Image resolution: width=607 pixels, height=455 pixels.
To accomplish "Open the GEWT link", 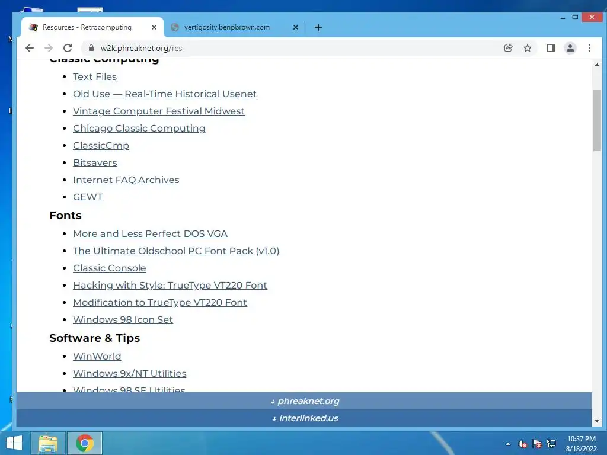I will pyautogui.click(x=88, y=197).
